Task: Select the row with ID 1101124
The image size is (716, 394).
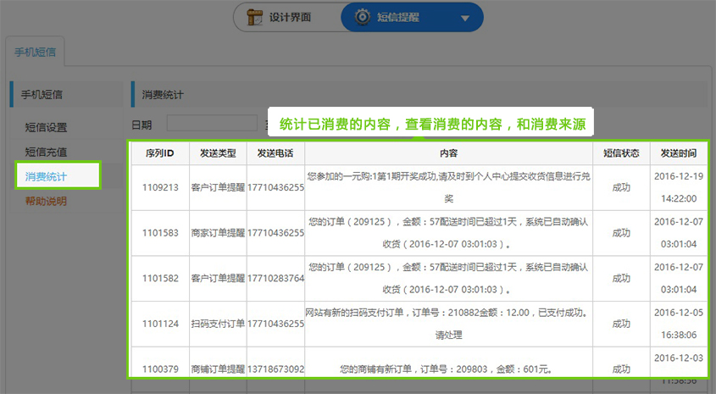Action: tap(159, 324)
